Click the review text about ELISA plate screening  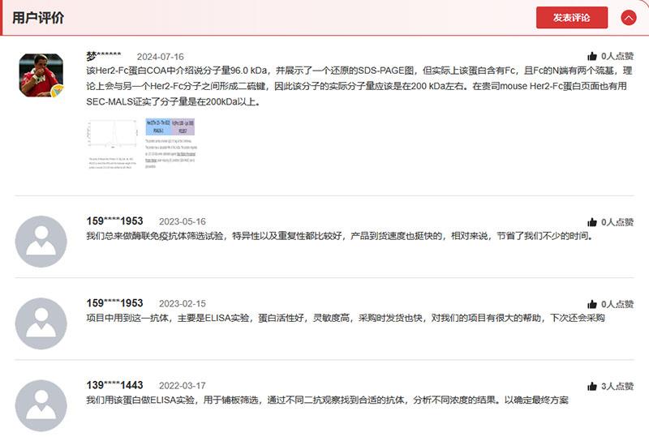tap(327, 401)
